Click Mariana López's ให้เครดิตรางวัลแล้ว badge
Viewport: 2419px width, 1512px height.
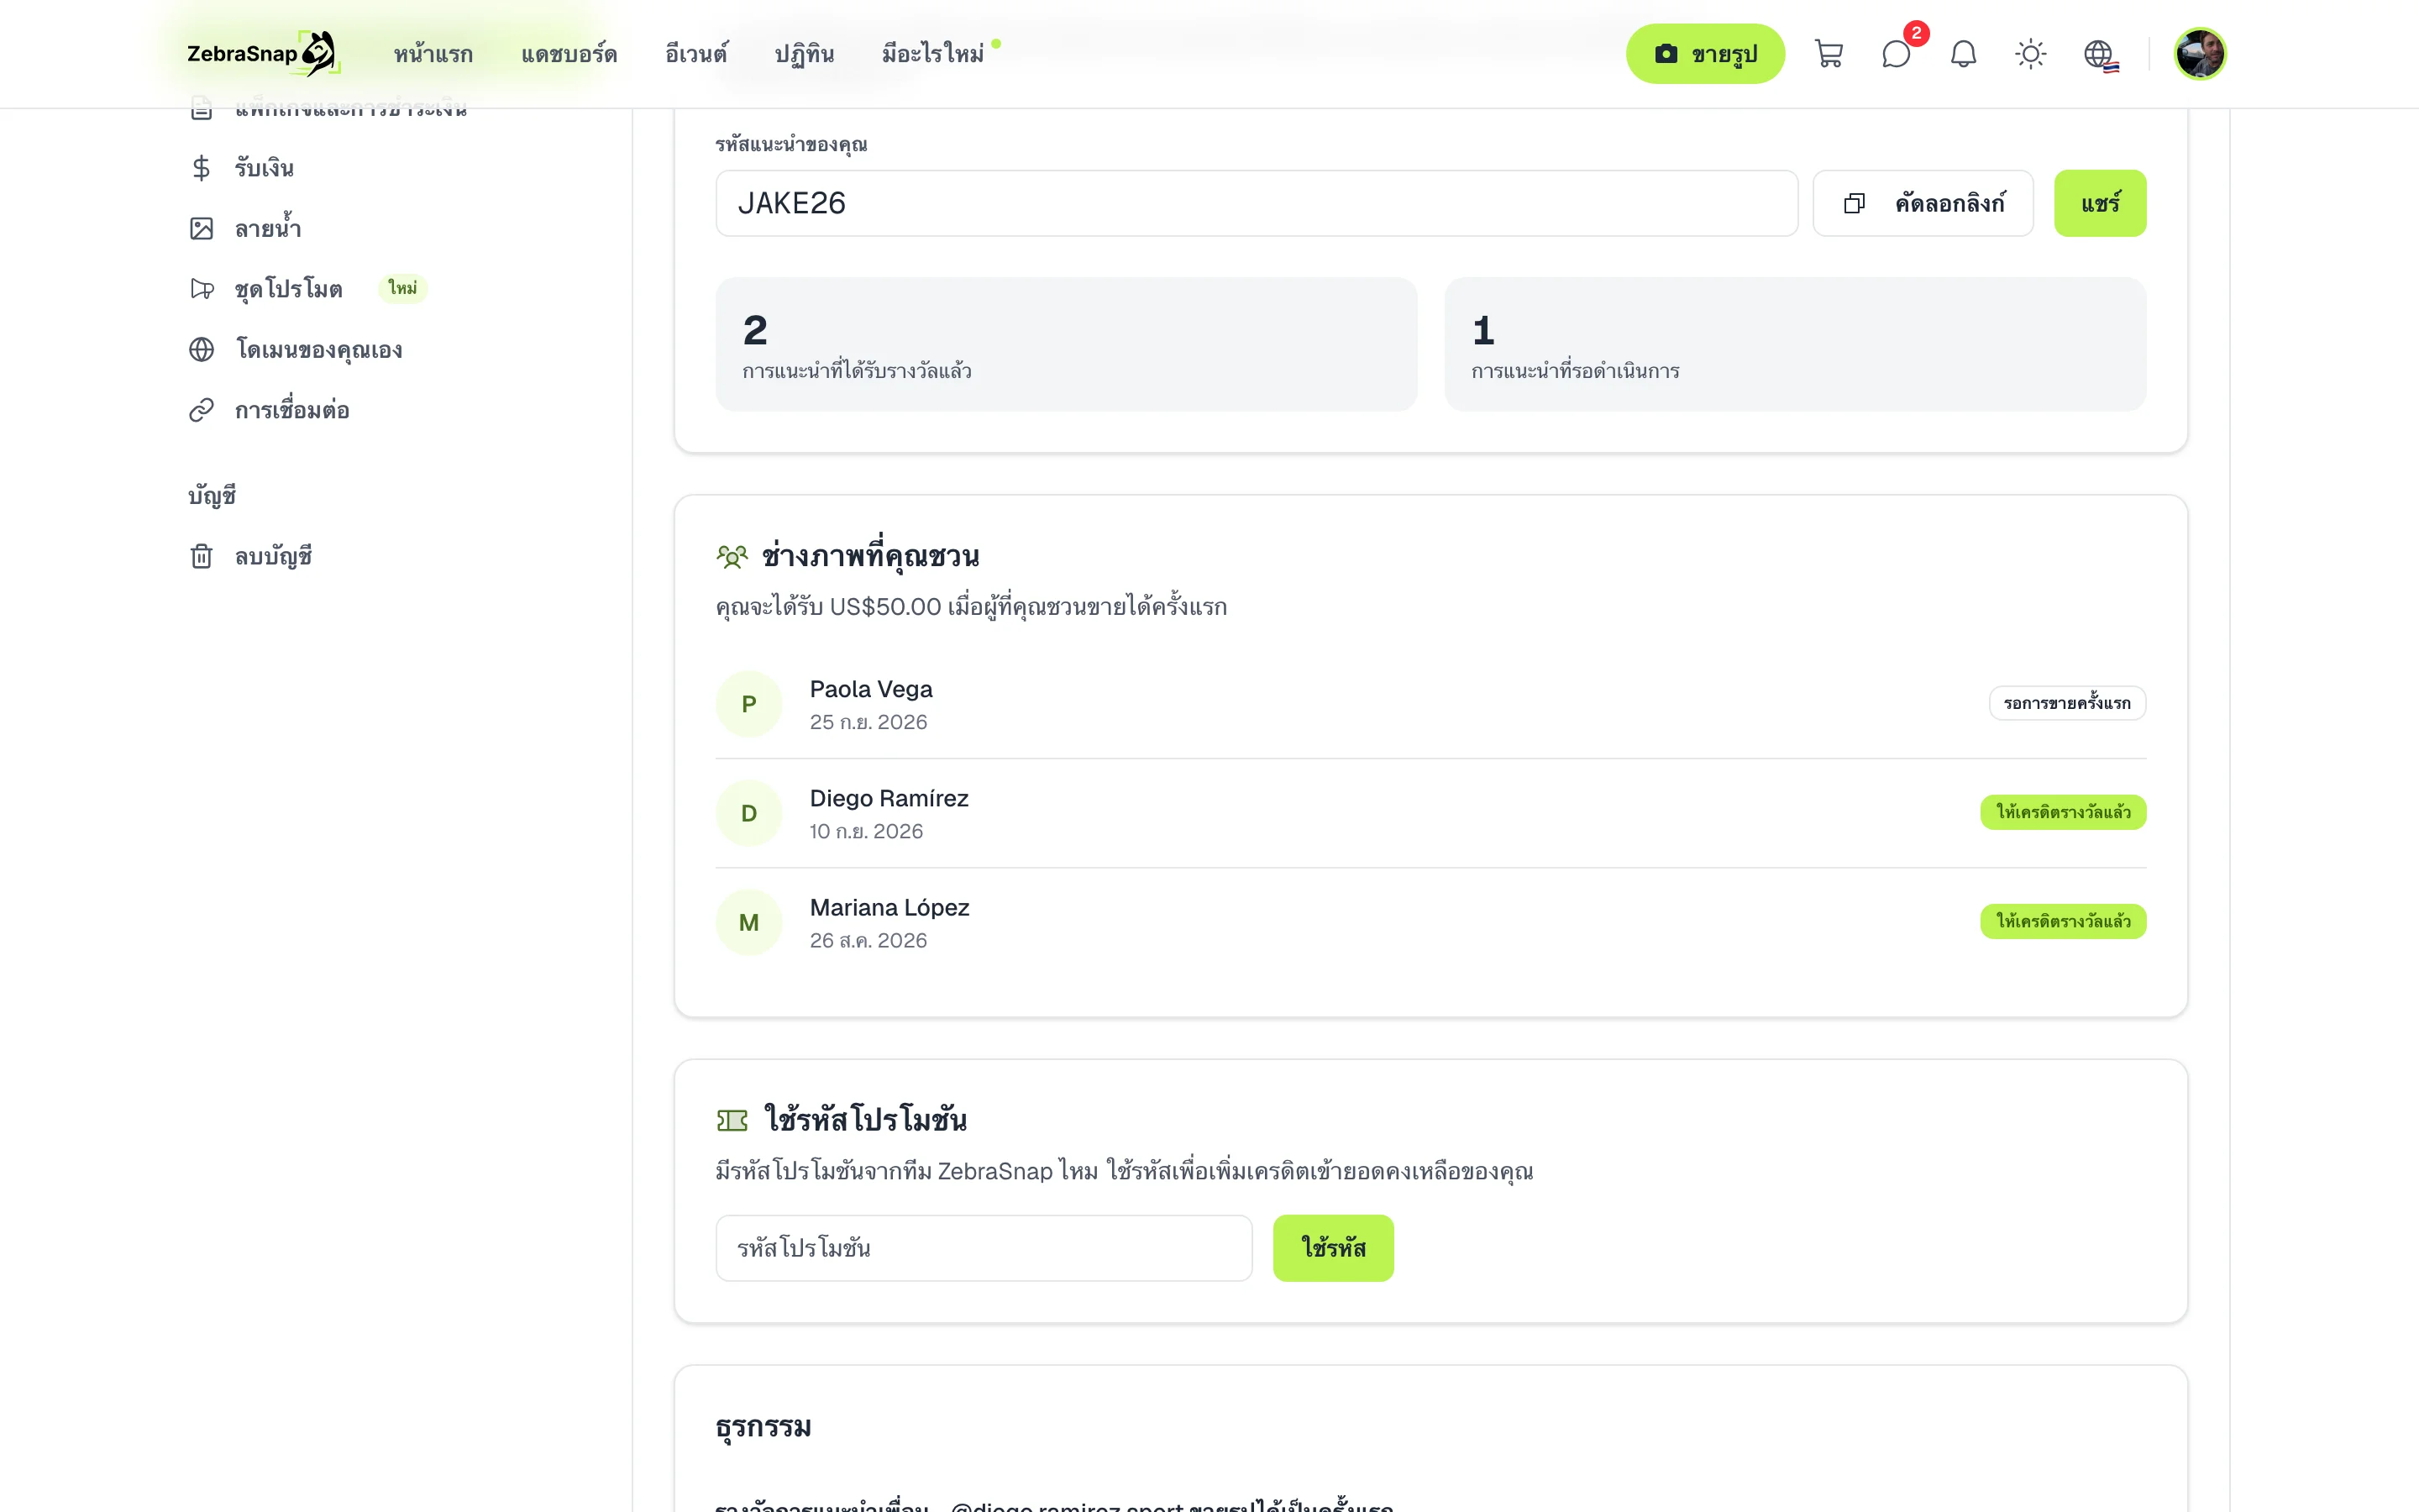coord(2063,921)
